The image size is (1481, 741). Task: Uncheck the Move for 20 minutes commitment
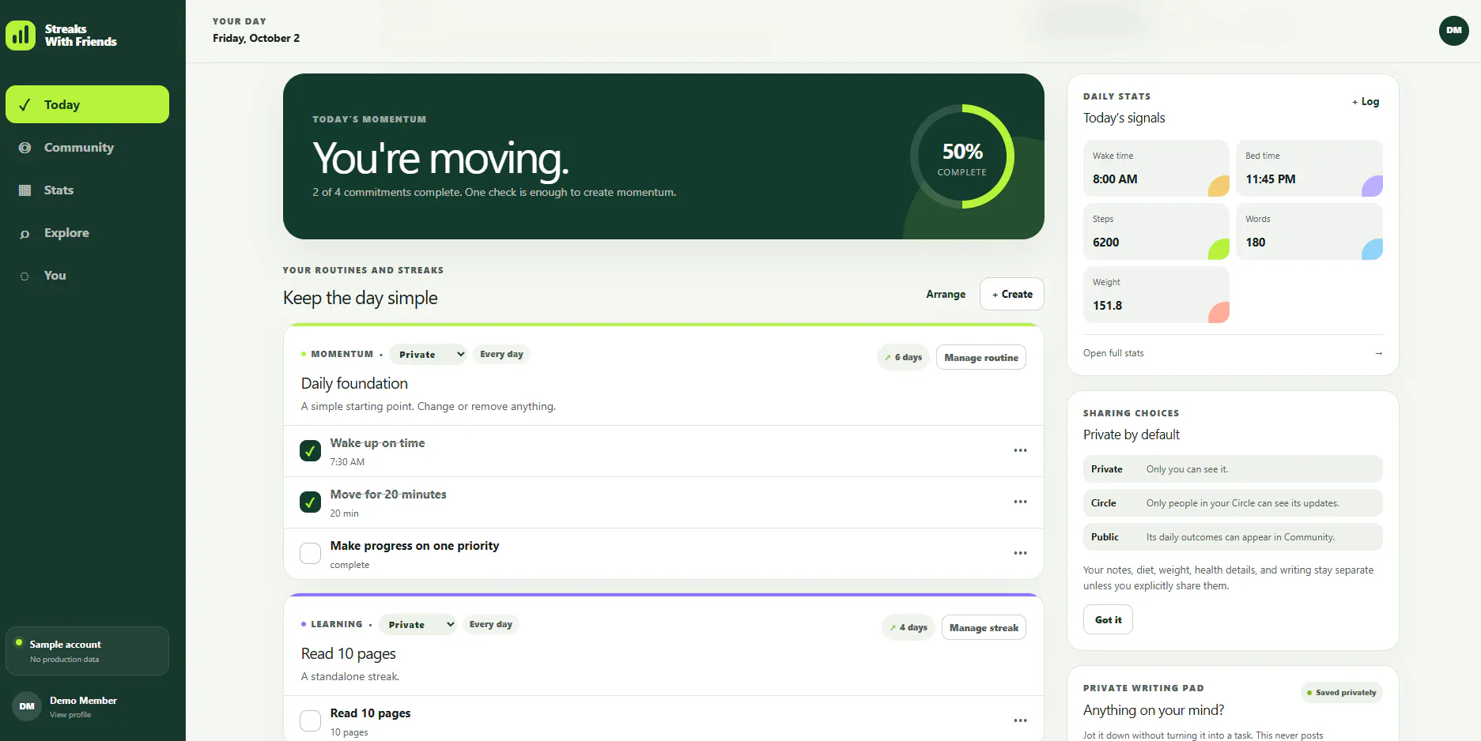pyautogui.click(x=310, y=502)
